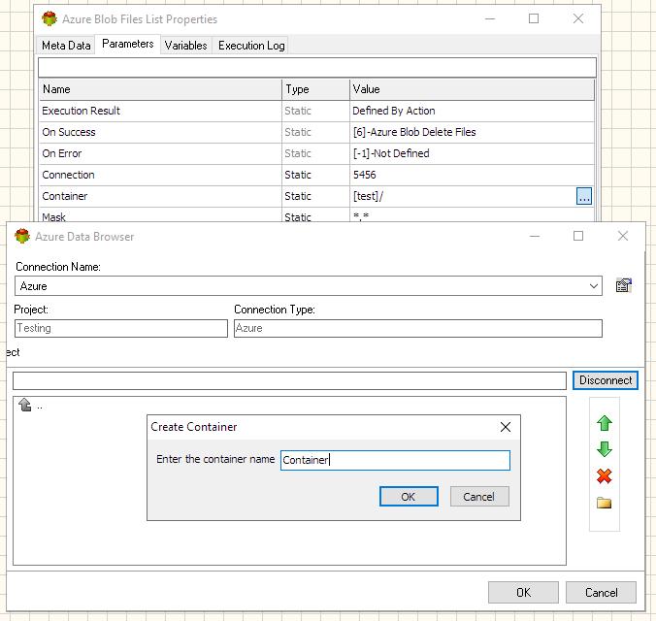656x621 pixels.
Task: Close the Azure Blob Files List Properties window
Action: (x=577, y=18)
